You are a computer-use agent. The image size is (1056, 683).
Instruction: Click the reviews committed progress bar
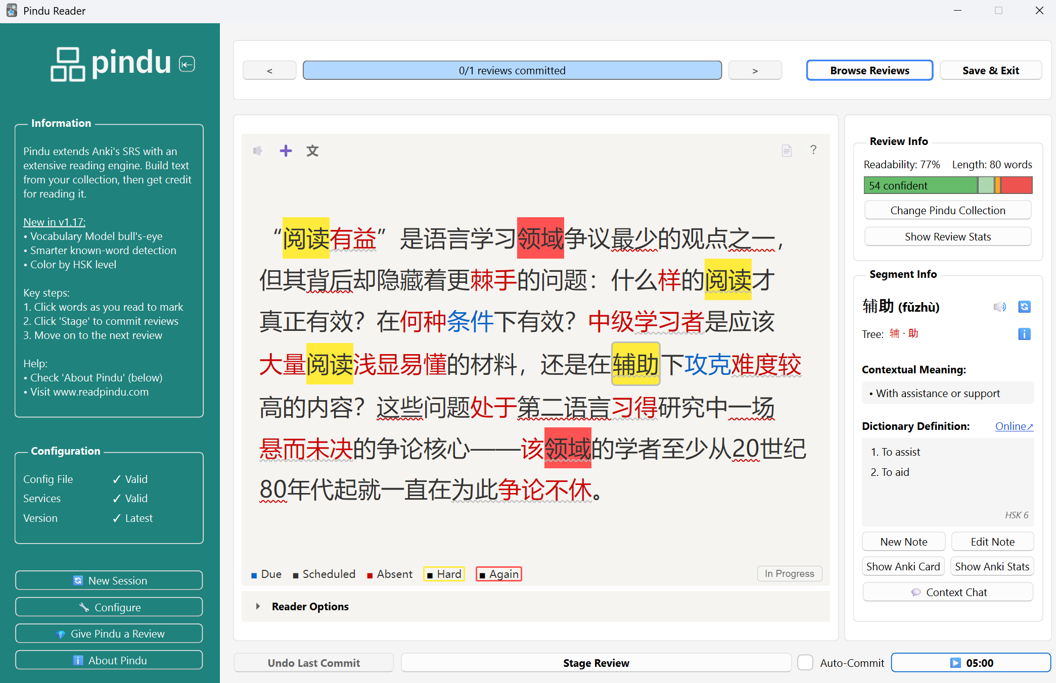pyautogui.click(x=512, y=71)
